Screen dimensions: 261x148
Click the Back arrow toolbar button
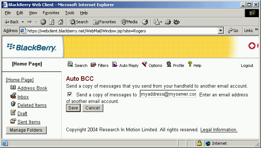click(x=12, y=22)
